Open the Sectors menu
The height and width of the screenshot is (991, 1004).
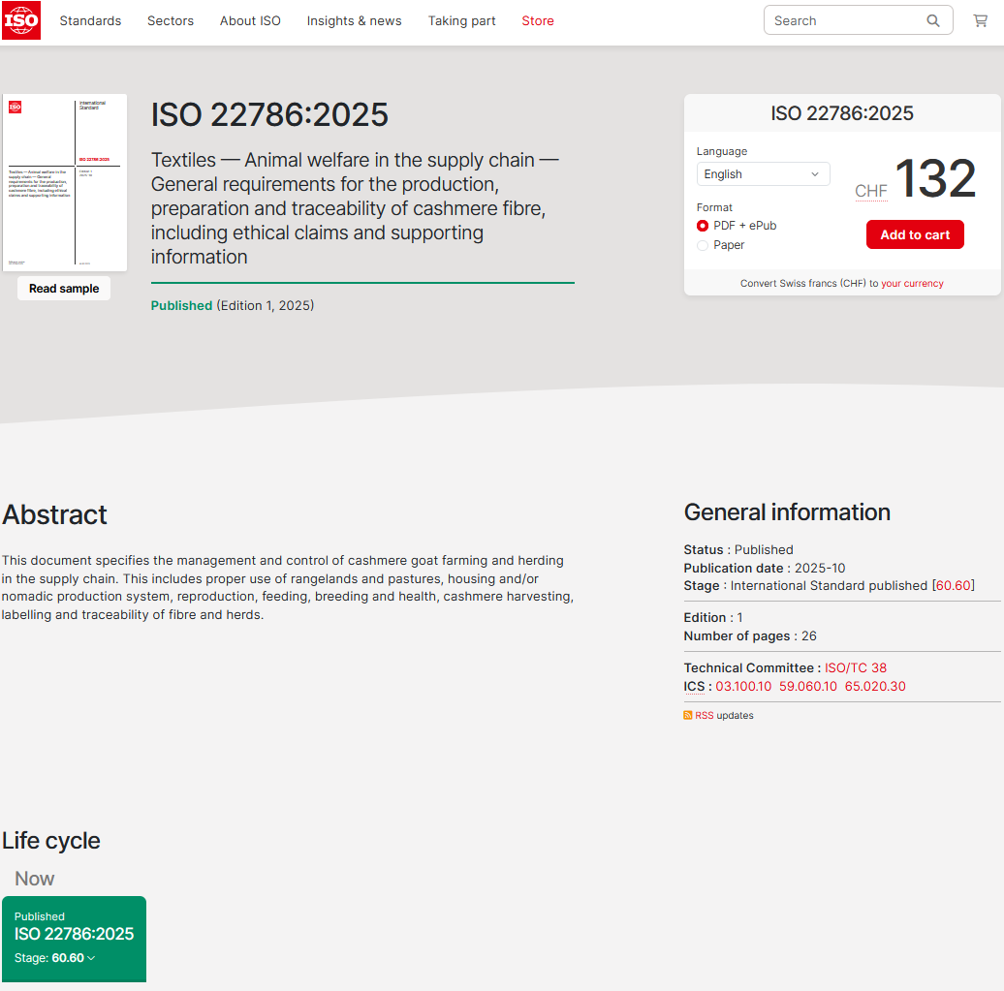click(x=171, y=20)
